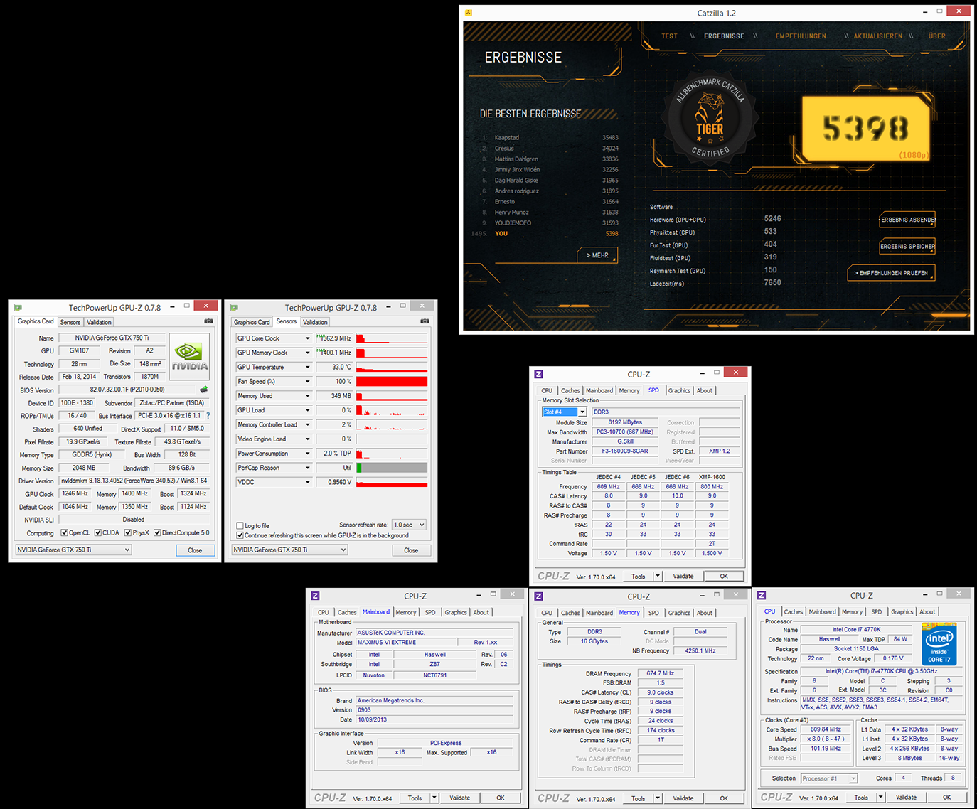Click the YOU entry with score 5398
This screenshot has height=809, width=977.
pyautogui.click(x=546, y=234)
